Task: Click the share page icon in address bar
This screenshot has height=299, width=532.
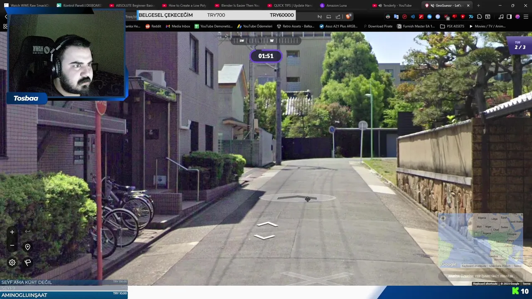Action: click(x=338, y=17)
